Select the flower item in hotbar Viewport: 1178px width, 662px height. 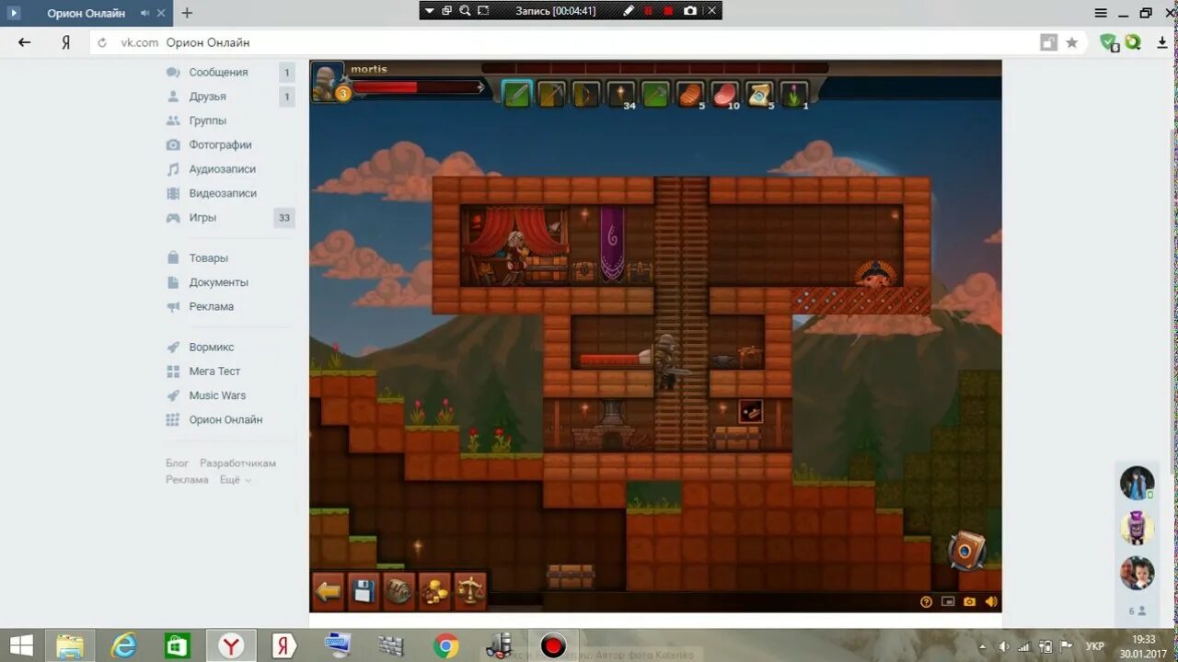[794, 95]
